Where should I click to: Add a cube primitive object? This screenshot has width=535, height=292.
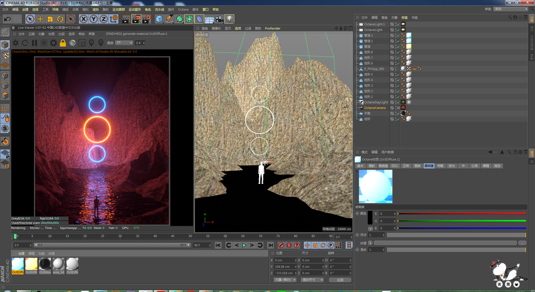159,19
